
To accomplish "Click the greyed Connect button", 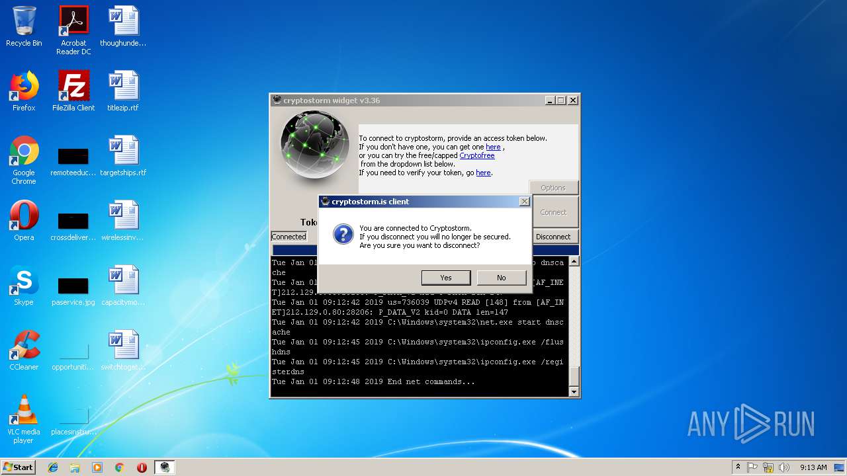I will coord(553,212).
